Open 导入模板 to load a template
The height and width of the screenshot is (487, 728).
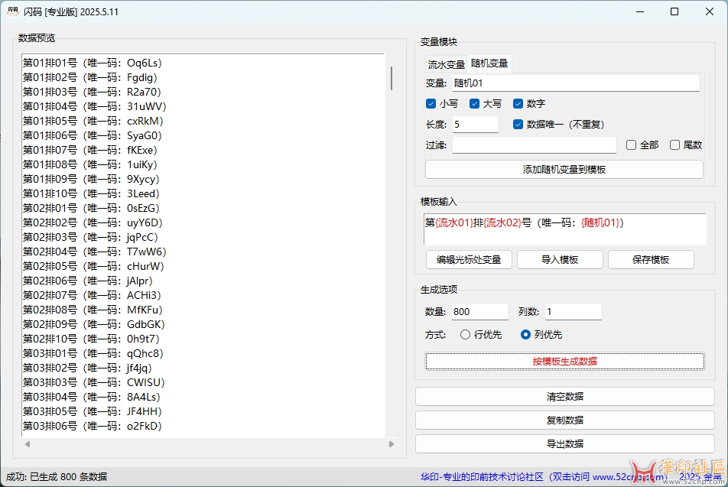point(560,260)
